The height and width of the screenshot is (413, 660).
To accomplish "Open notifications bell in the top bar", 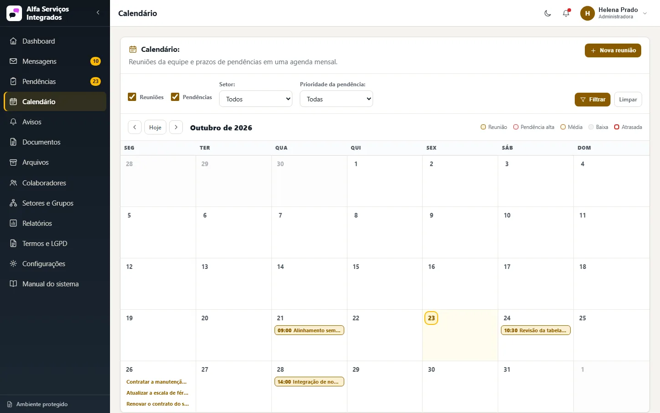I will point(566,13).
